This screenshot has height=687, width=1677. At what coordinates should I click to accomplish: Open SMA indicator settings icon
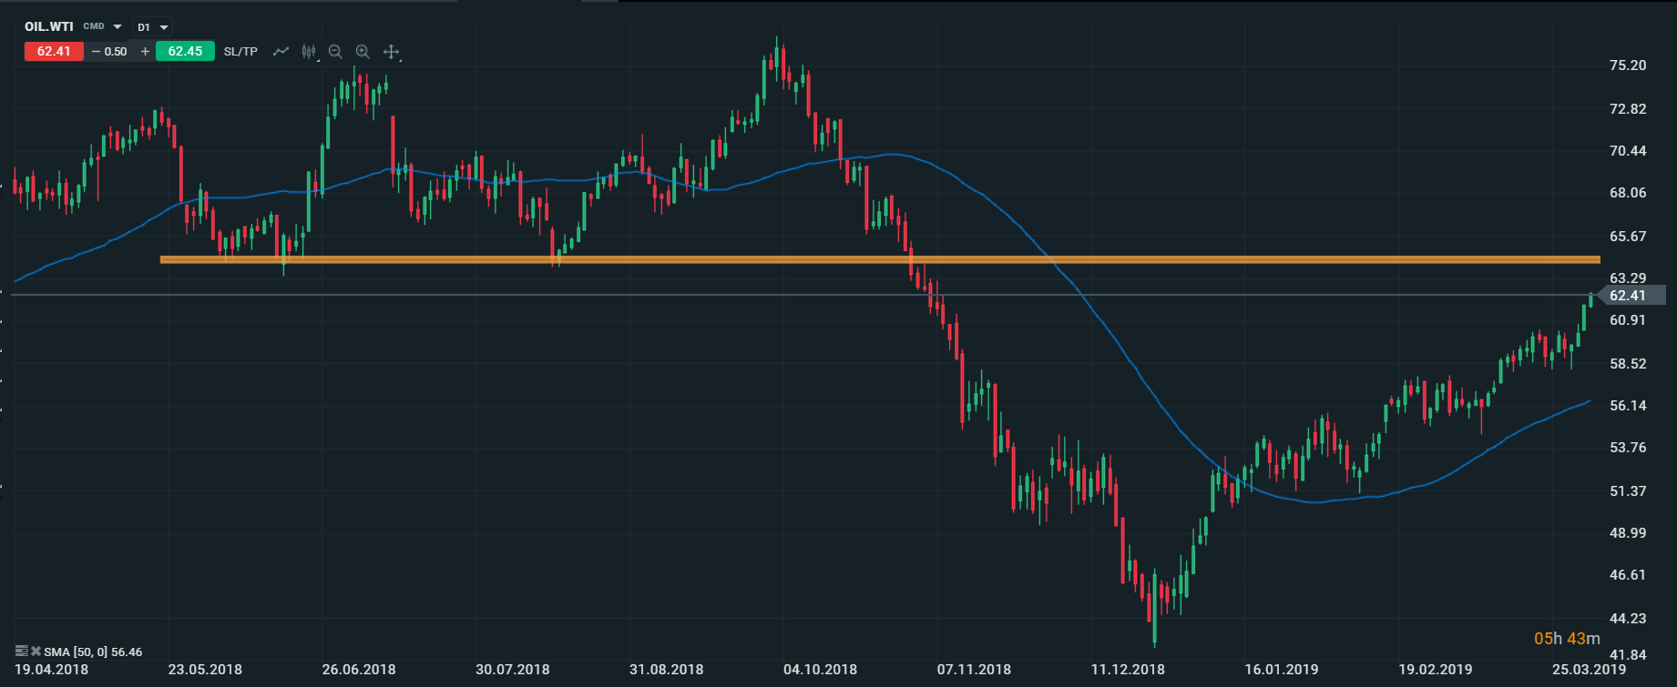21,652
